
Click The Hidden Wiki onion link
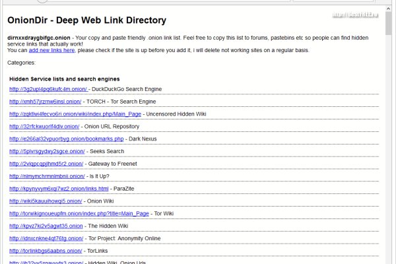click(46, 226)
